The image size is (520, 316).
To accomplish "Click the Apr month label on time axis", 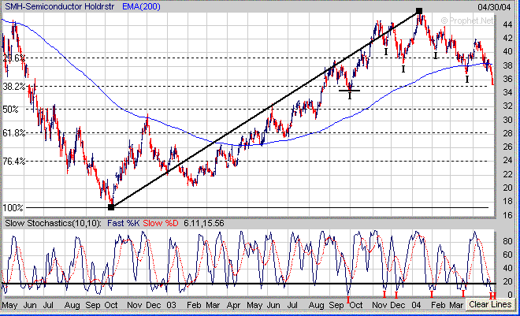I will pyautogui.click(x=233, y=305).
